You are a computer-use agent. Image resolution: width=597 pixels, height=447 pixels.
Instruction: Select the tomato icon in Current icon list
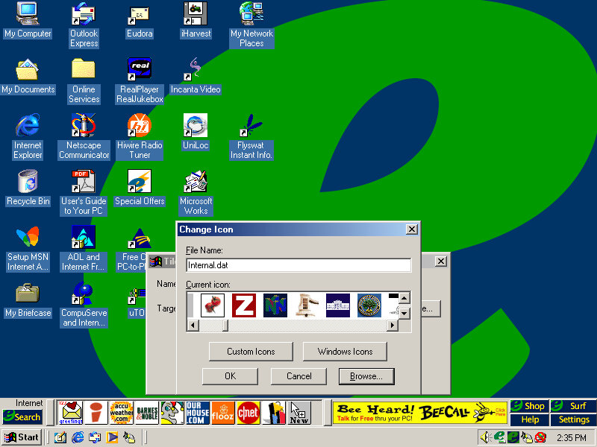[213, 305]
